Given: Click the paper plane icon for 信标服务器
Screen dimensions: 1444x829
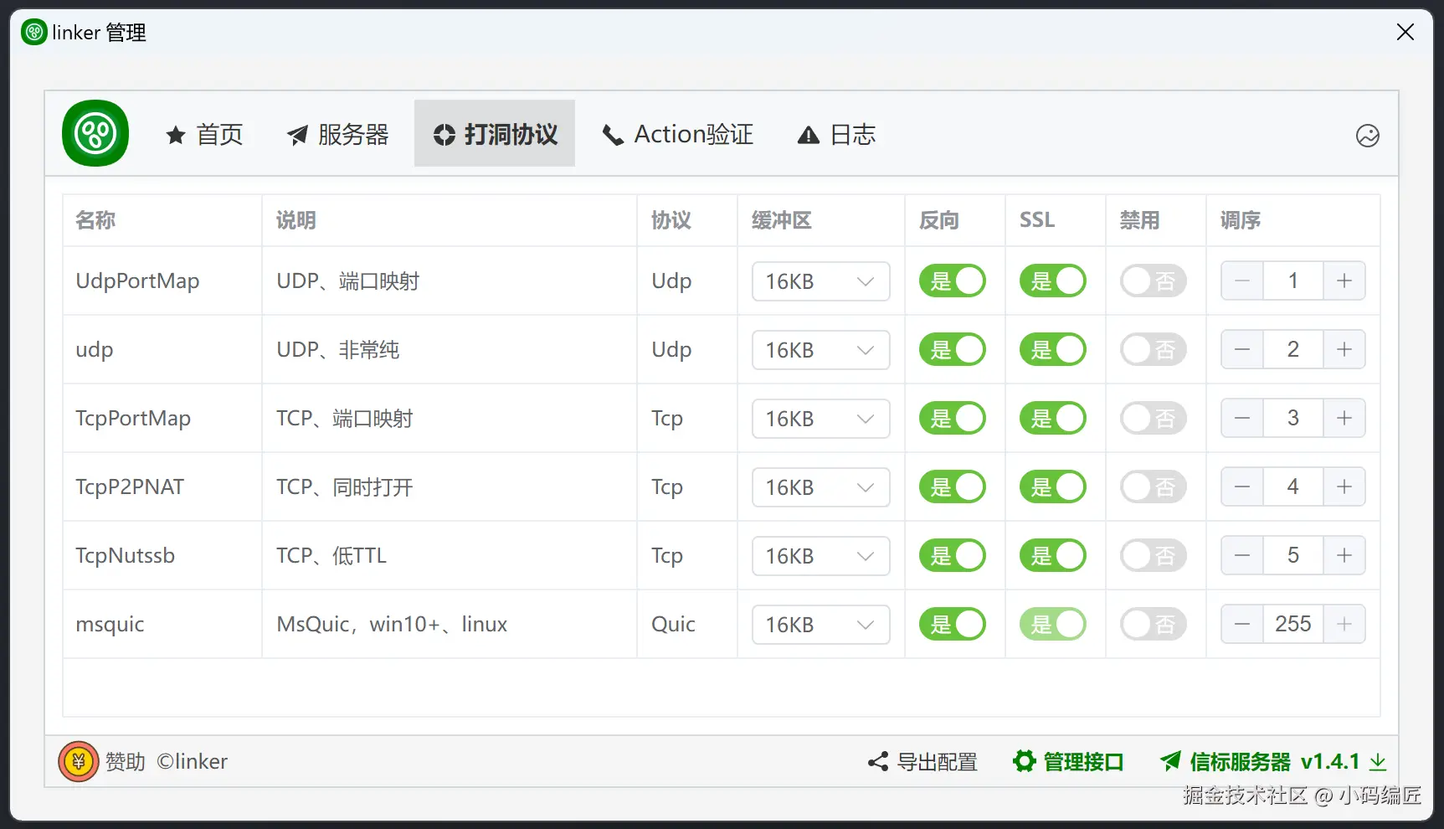Looking at the screenshot, I should 1170,761.
